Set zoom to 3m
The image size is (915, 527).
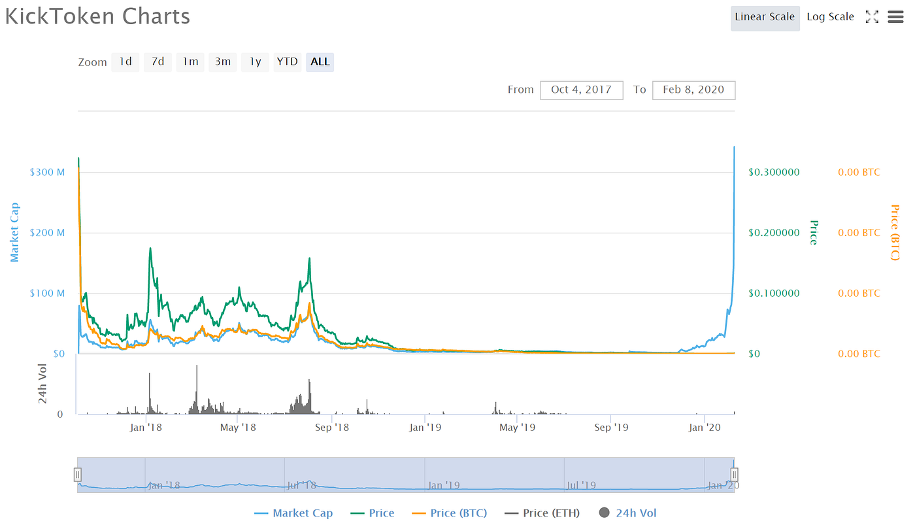coord(222,61)
